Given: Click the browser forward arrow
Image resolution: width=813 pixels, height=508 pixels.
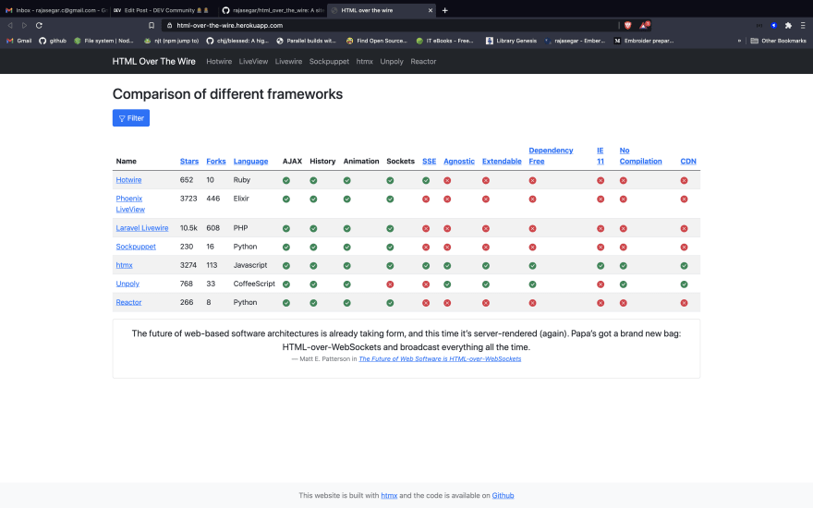Looking at the screenshot, I should pos(24,25).
